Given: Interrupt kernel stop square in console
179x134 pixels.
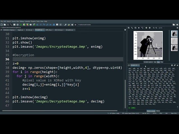Looking at the screenshot, I should (x=172, y=65).
